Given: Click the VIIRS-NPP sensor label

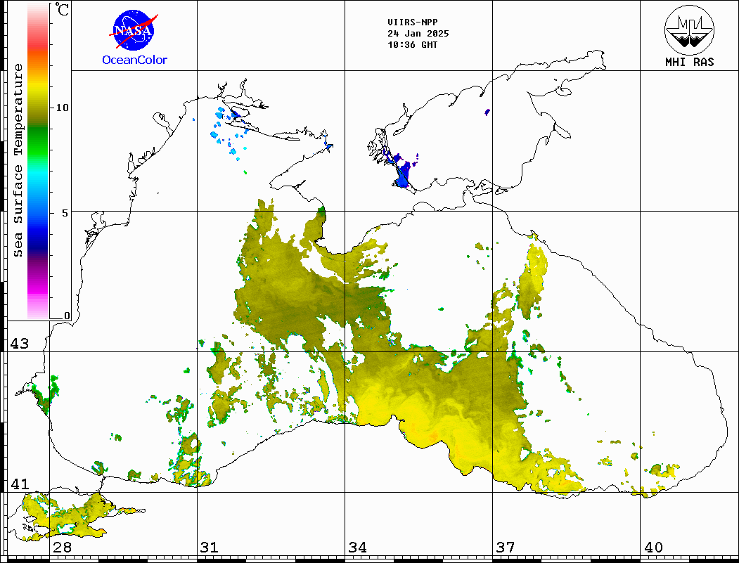Looking at the screenshot, I should pos(412,22).
